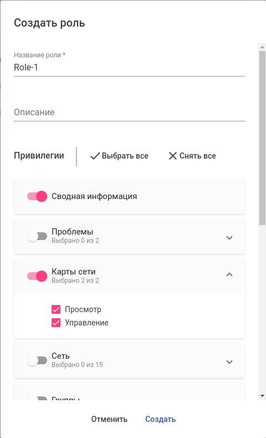
Task: Click the scrollbar up arrow
Action: click(262, 47)
